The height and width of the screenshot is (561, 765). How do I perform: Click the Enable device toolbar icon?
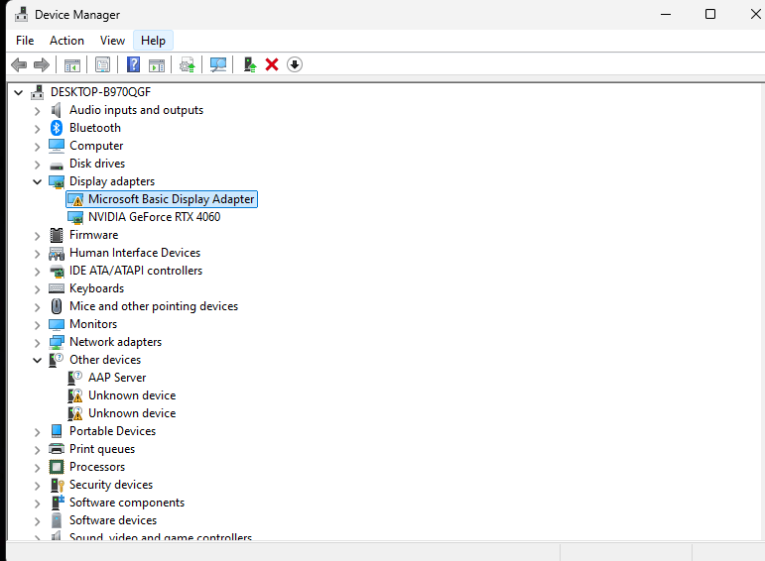tap(250, 64)
